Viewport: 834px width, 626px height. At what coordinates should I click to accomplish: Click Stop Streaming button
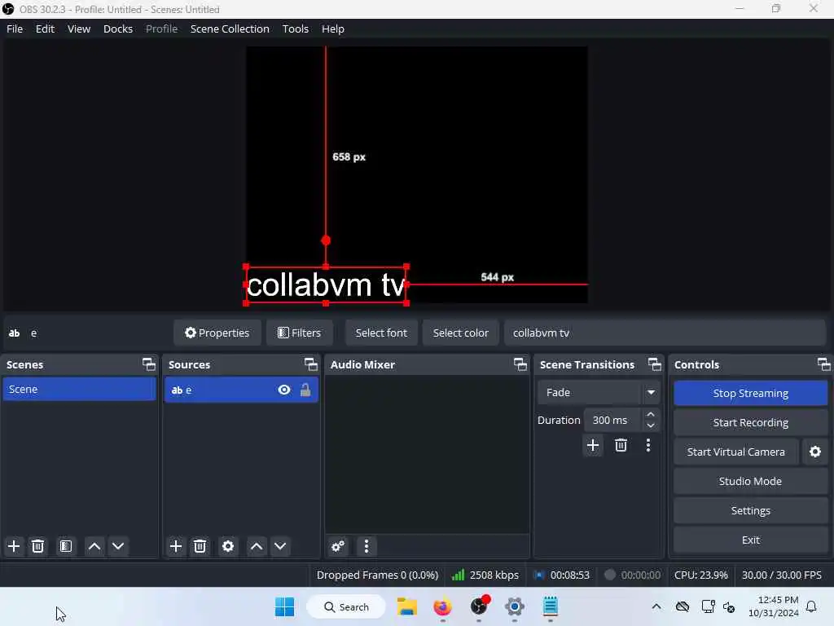click(750, 394)
